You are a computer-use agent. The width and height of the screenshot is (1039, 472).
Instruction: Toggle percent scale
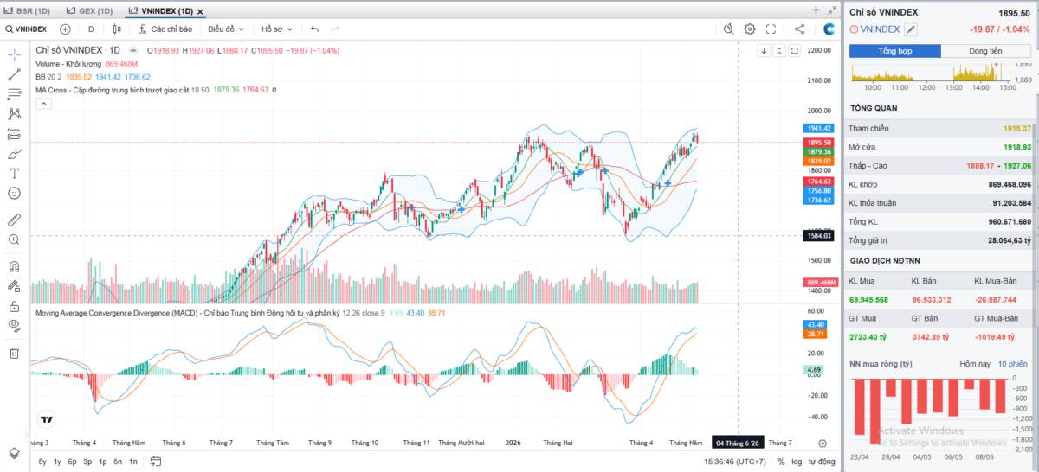781,462
